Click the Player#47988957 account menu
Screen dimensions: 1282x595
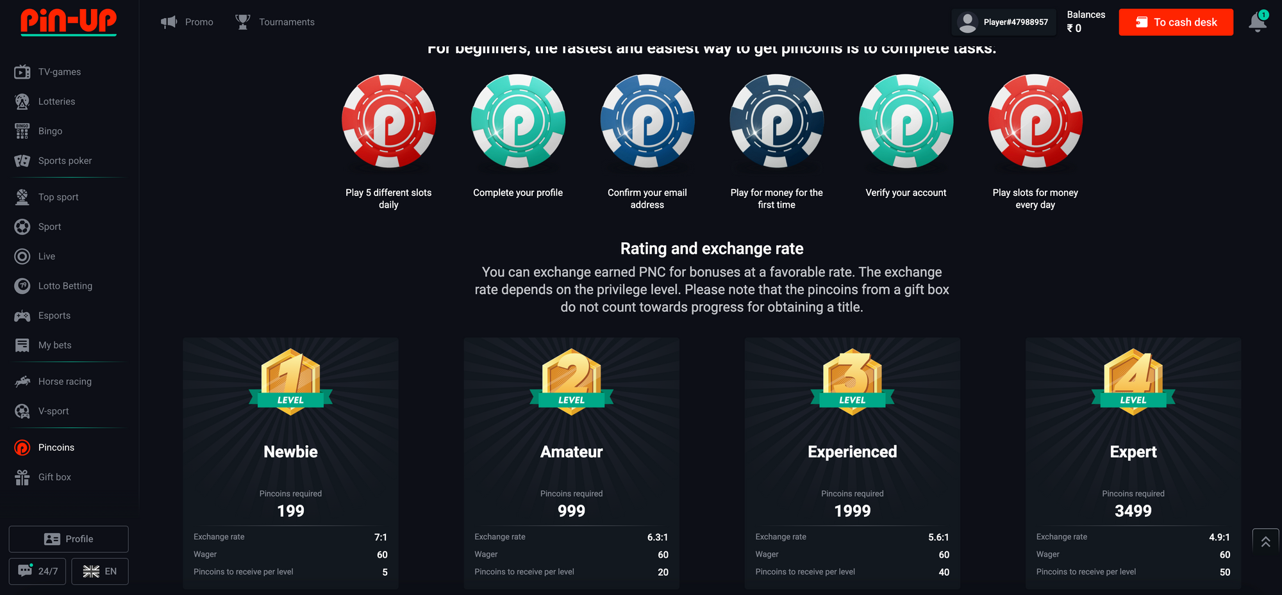click(x=1003, y=22)
